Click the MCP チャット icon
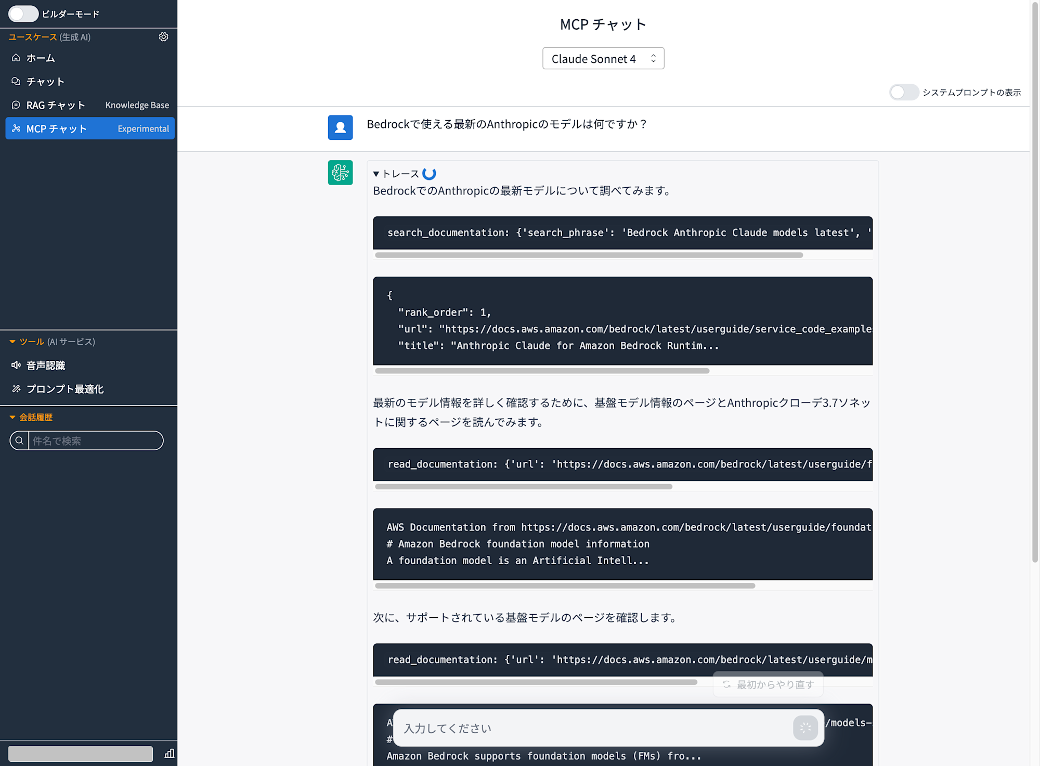The width and height of the screenshot is (1040, 766). (x=16, y=128)
